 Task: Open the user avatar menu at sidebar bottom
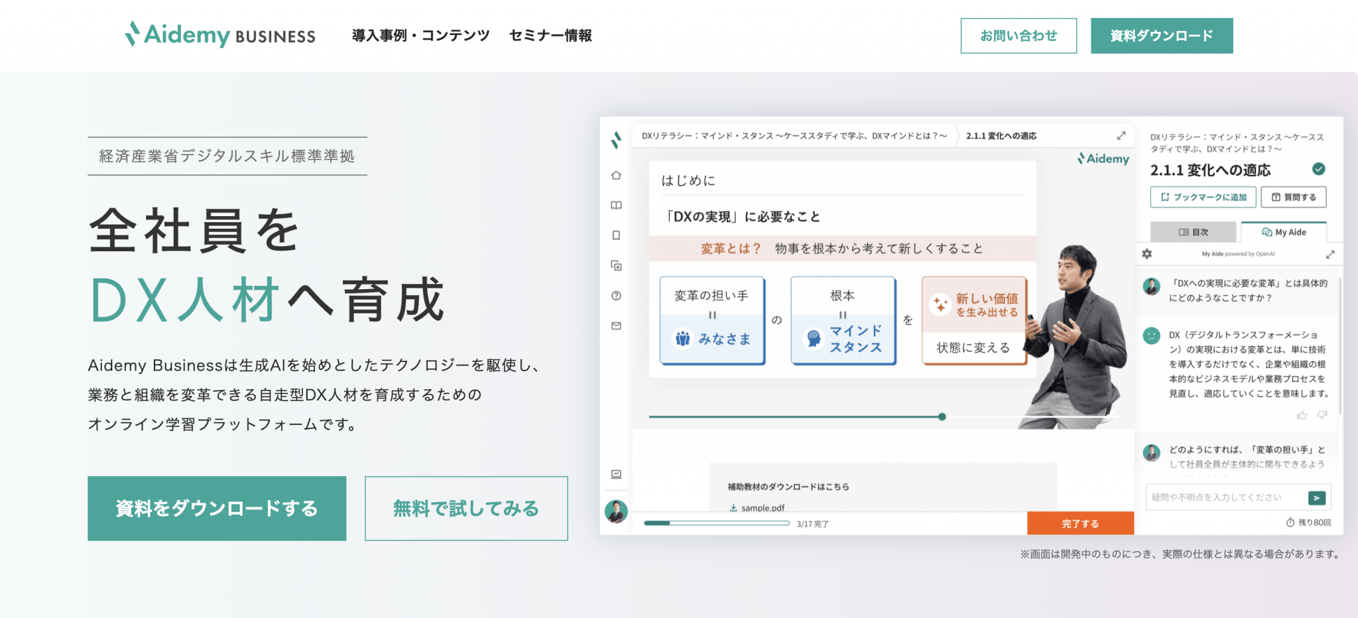(615, 511)
